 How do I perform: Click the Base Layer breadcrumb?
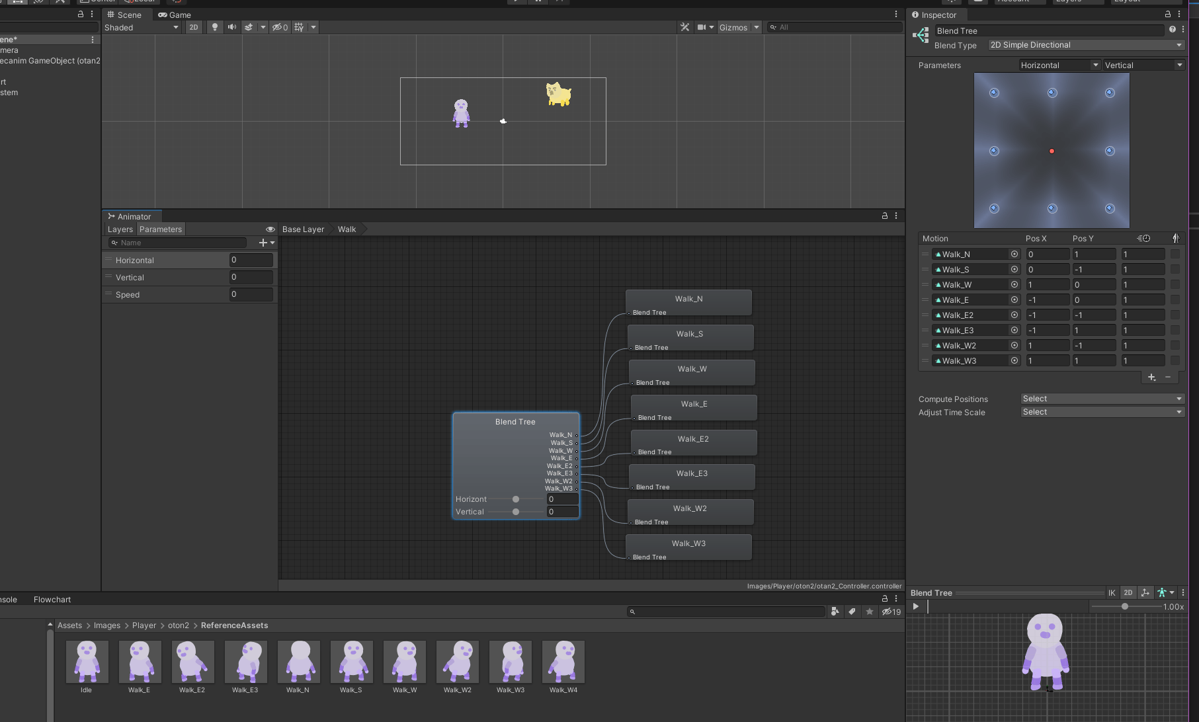pos(303,229)
